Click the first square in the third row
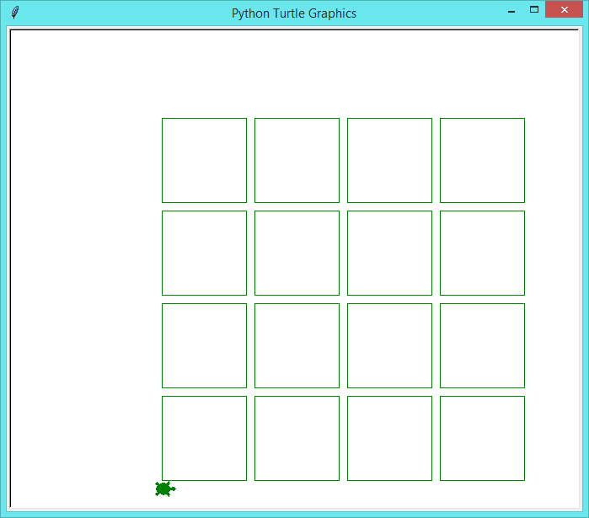 [204, 345]
